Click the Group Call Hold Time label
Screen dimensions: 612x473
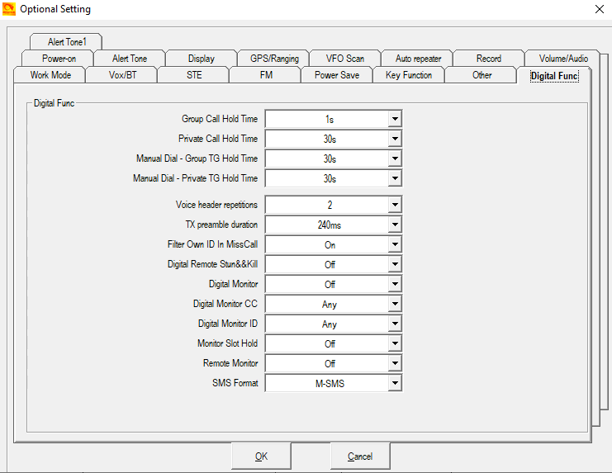click(x=220, y=119)
